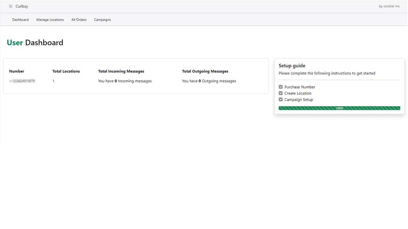Toggle the Campaign Setup checkbox
This screenshot has height=229, width=408.
click(x=281, y=99)
